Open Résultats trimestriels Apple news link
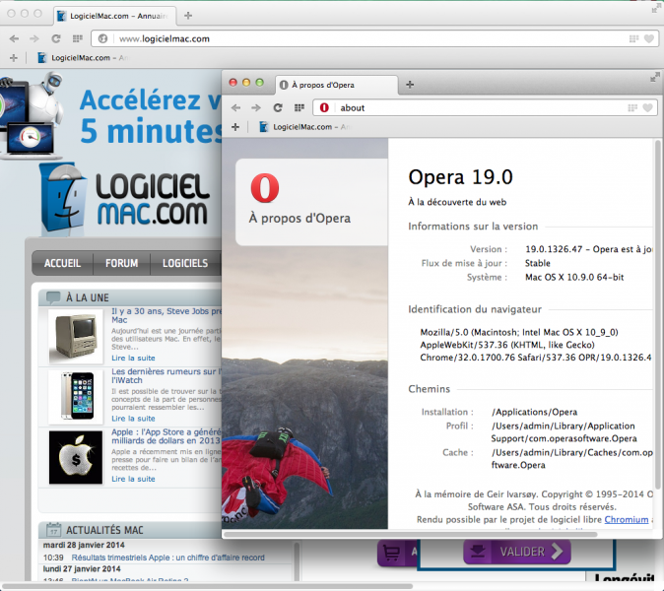Viewport: 664px width, 591px height. pos(167,558)
